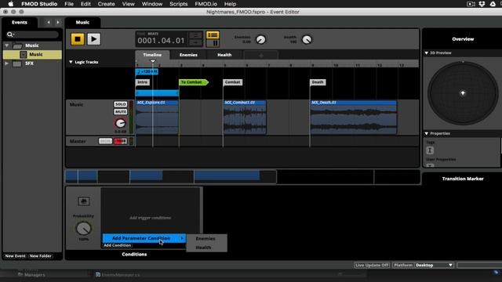The width and height of the screenshot is (502, 282).
Task: Open the Create menu
Action: click(x=107, y=4)
